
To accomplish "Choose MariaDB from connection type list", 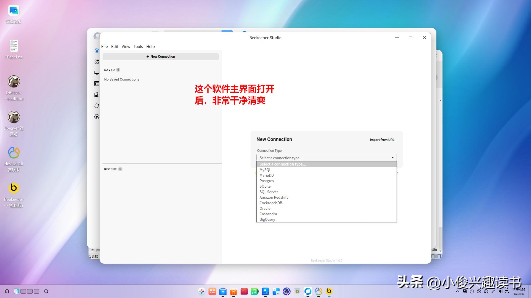I will pos(326,175).
